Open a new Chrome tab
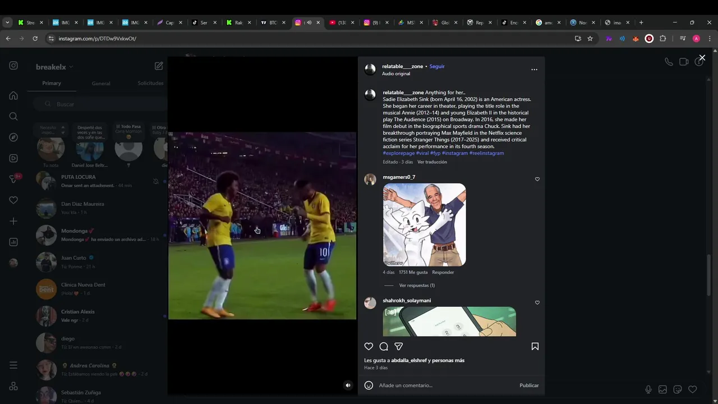The height and width of the screenshot is (404, 718). point(641,22)
